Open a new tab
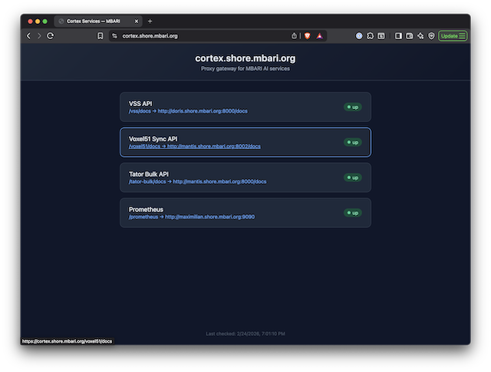This screenshot has height=372, width=491. 150,22
